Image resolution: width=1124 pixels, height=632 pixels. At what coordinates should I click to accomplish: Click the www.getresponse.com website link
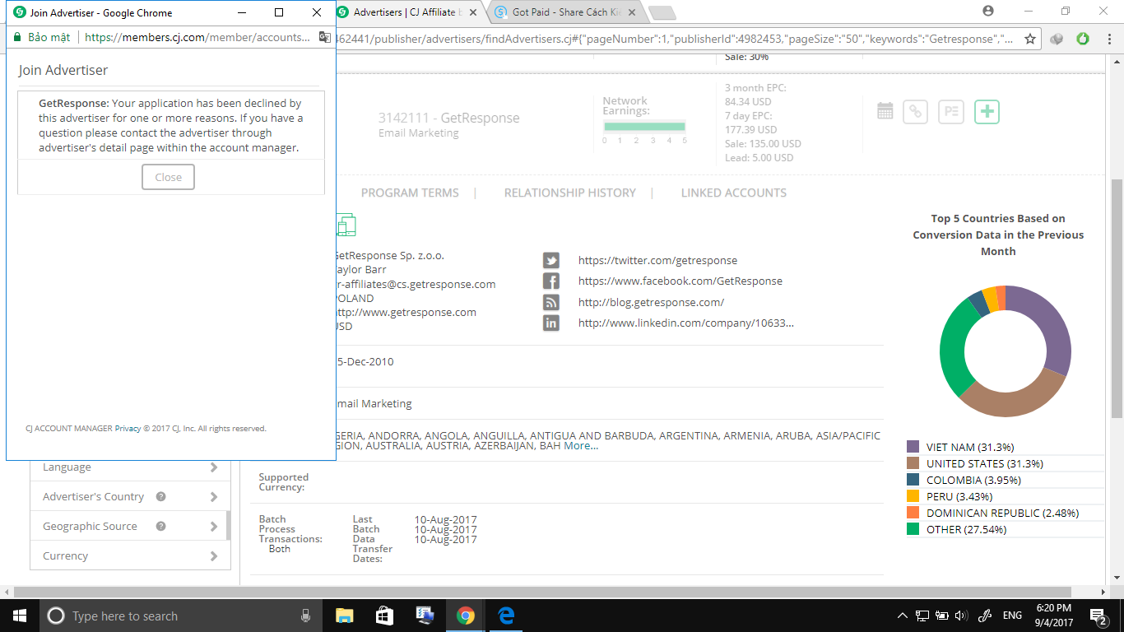[x=406, y=312]
